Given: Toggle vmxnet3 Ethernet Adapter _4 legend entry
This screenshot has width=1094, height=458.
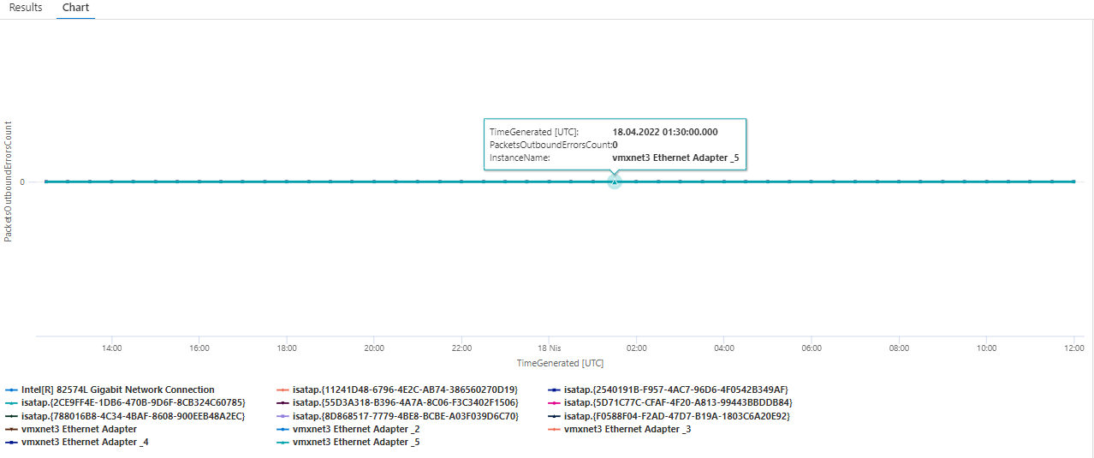Looking at the screenshot, I should click(x=76, y=443).
